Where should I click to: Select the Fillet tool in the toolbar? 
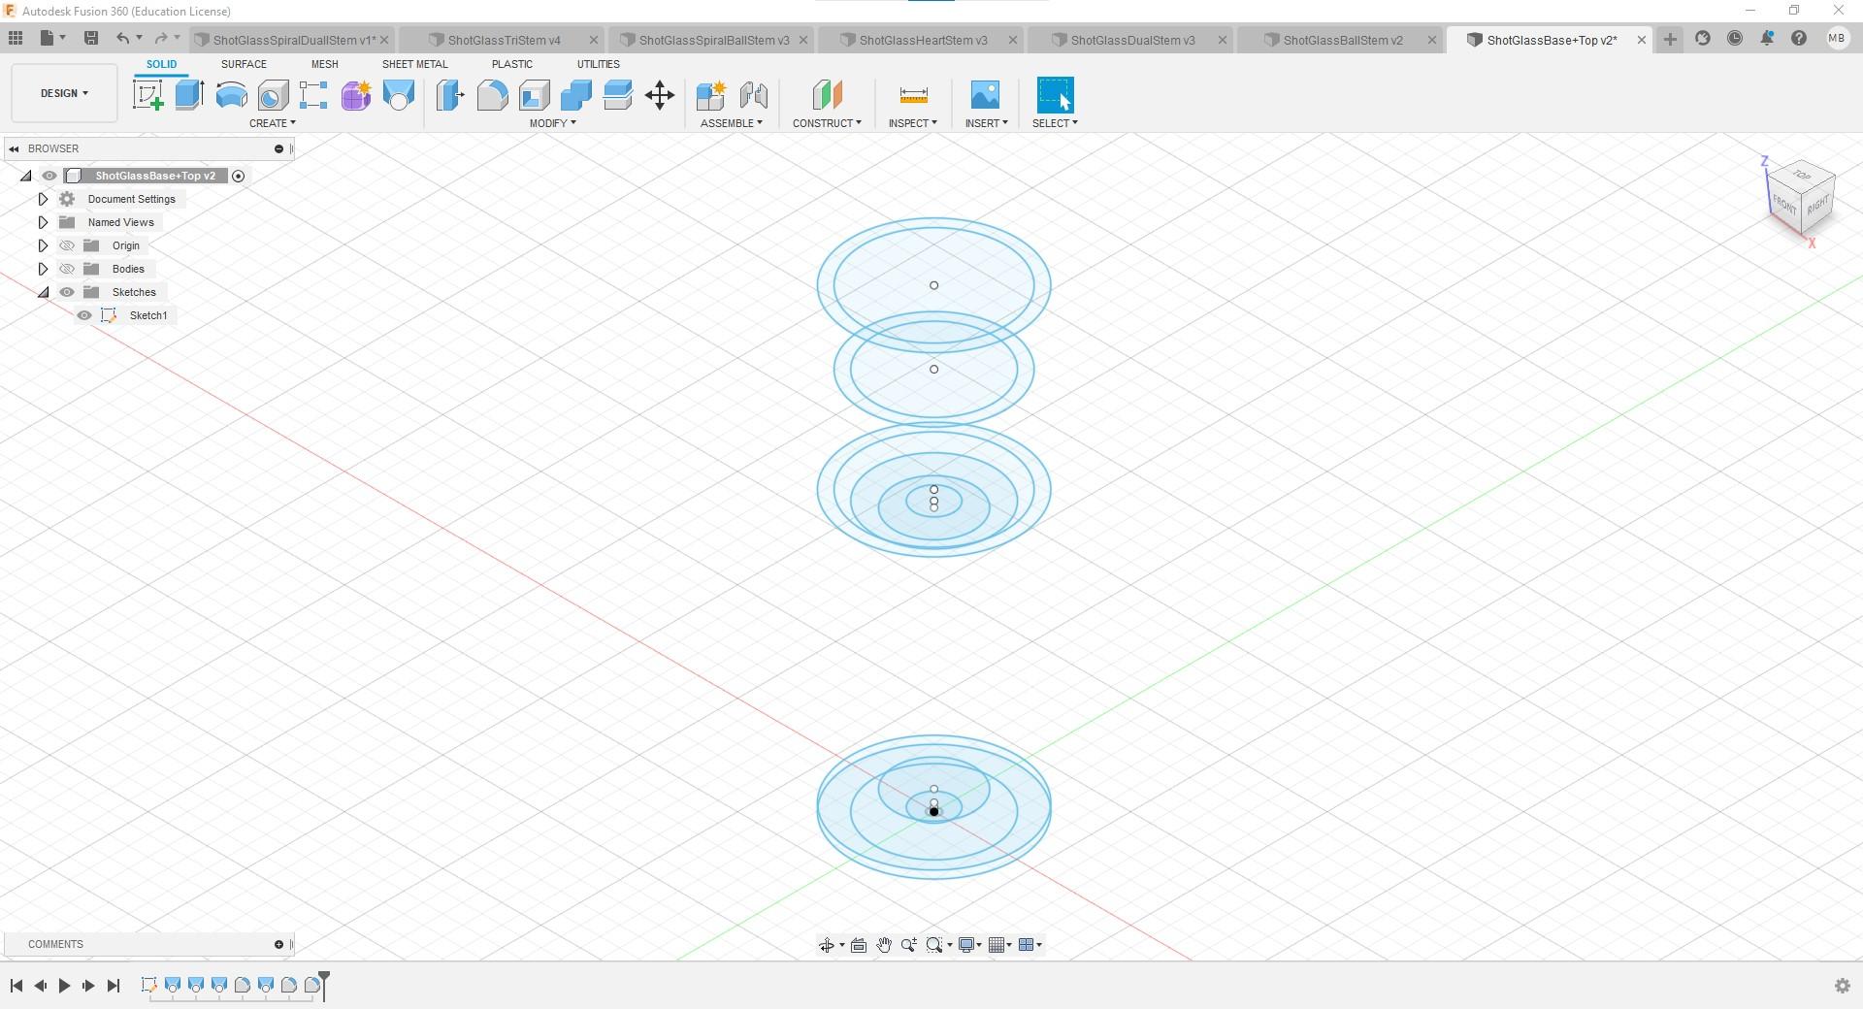pyautogui.click(x=492, y=95)
